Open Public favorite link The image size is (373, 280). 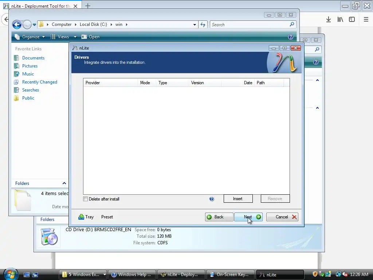[x=28, y=98]
